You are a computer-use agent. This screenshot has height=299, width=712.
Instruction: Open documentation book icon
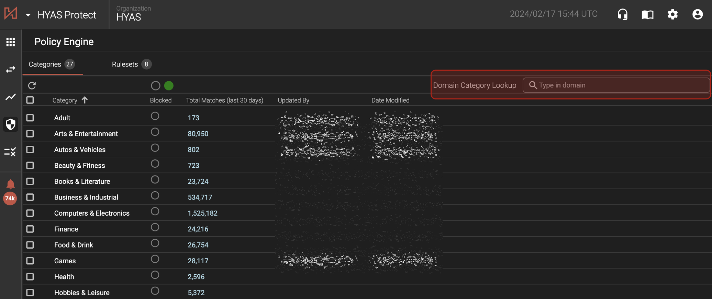[x=647, y=14]
